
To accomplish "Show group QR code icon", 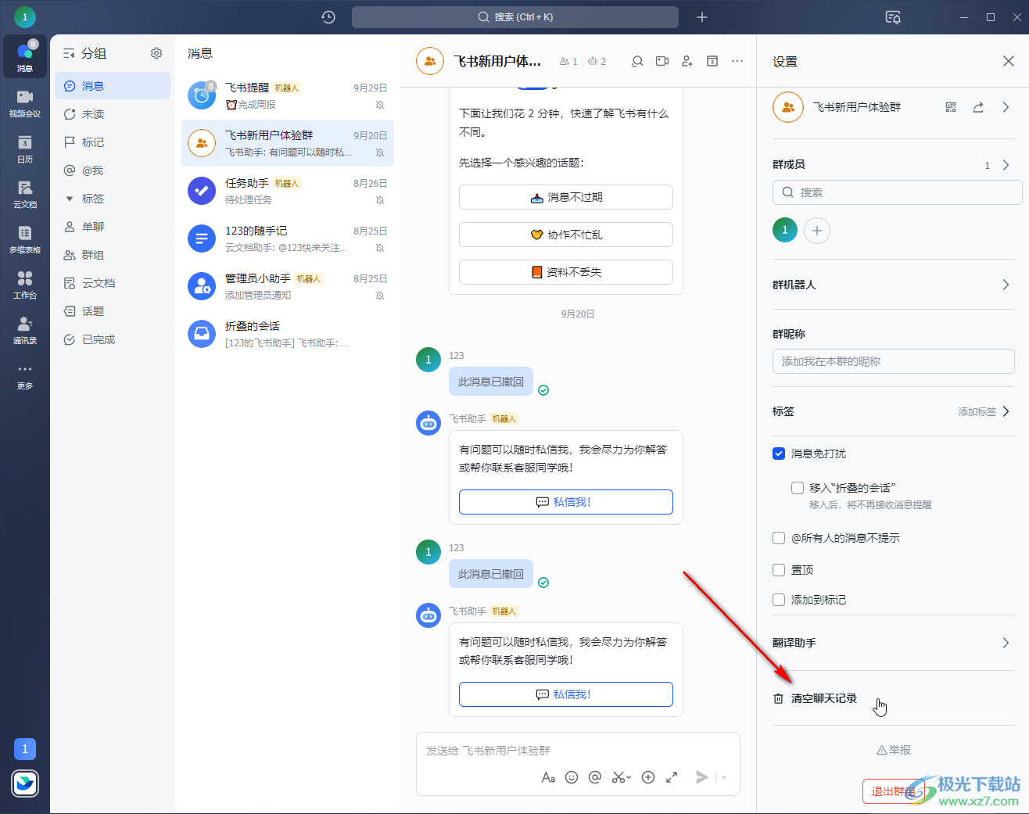I will 951,107.
